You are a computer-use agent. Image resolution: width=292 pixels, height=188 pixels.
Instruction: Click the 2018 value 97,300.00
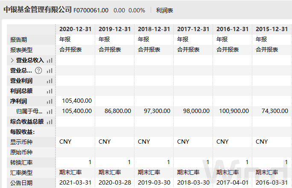coord(155,111)
